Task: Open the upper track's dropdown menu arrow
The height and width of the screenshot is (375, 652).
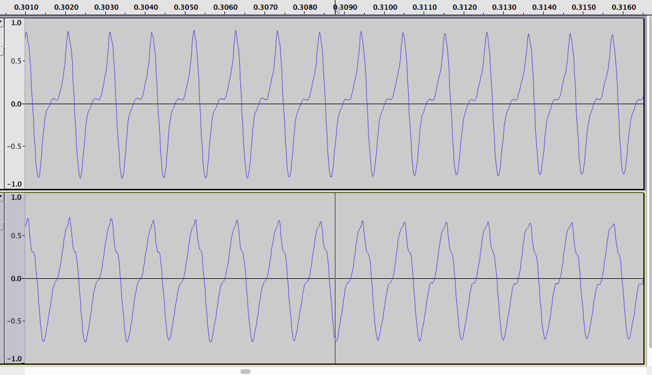Action: 2,23
